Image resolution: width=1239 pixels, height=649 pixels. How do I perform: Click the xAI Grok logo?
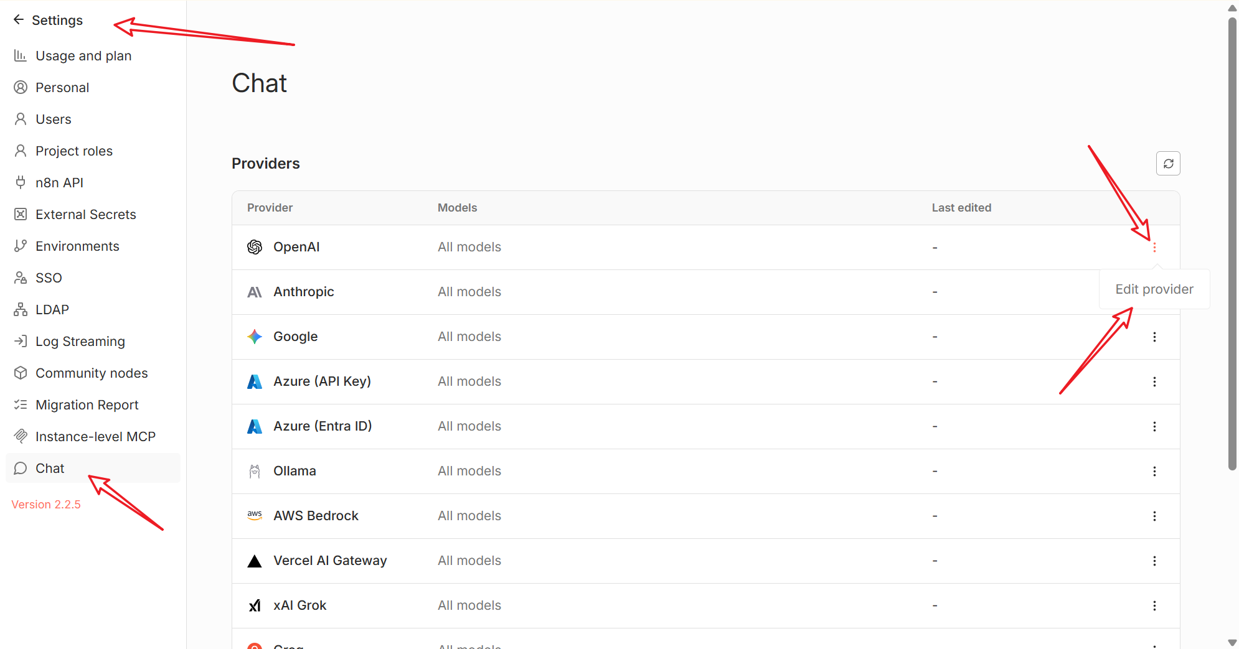255,605
